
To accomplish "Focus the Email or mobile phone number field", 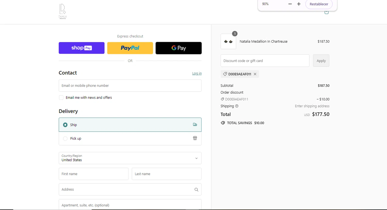I will (x=130, y=86).
